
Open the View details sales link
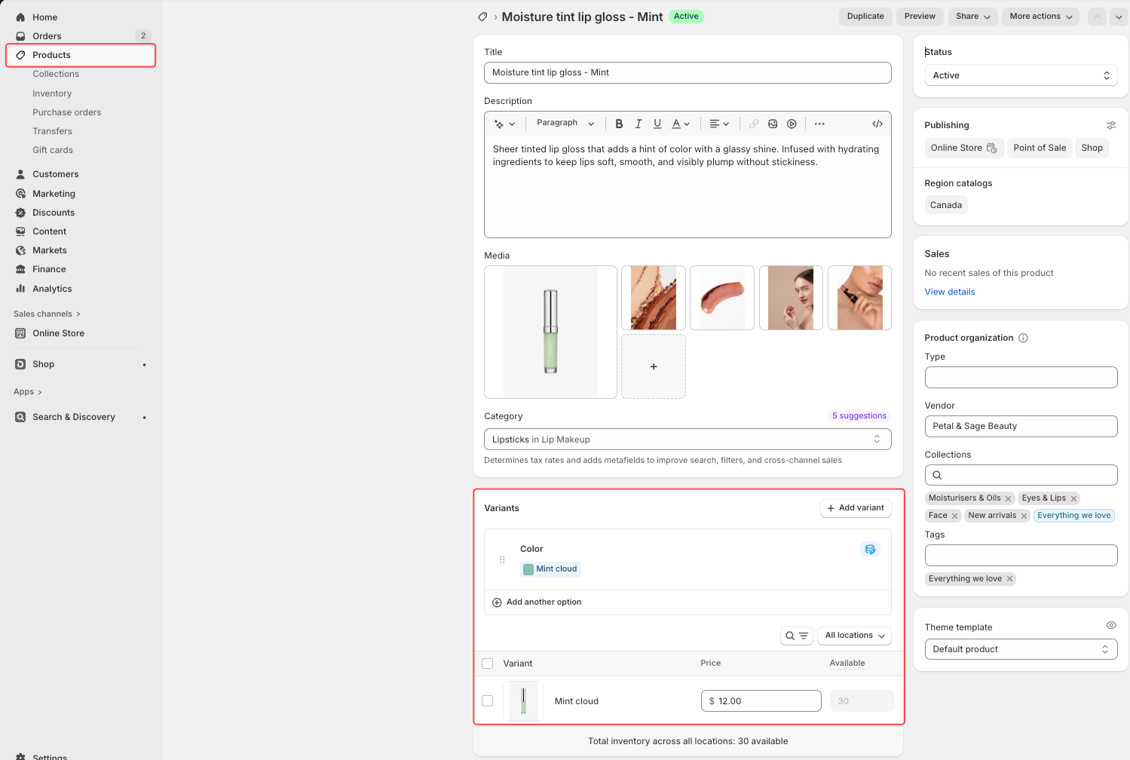[949, 292]
